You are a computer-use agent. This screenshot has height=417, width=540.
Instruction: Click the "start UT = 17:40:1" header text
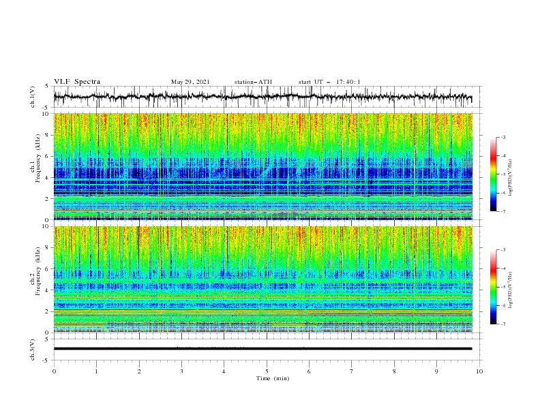point(329,82)
